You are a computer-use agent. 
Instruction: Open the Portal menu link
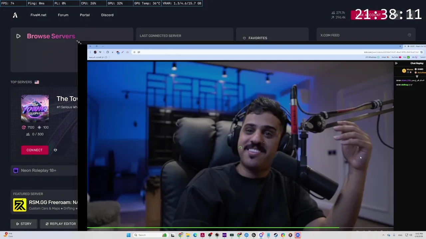tap(85, 15)
